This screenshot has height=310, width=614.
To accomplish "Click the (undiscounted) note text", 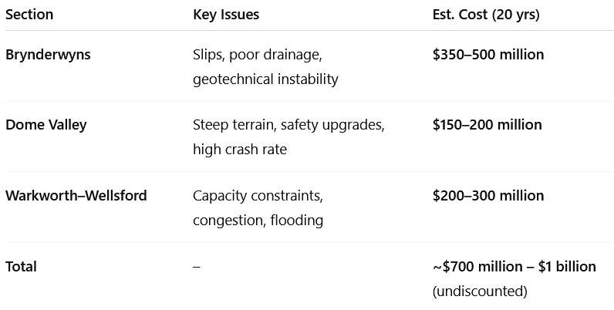I will pos(480,291).
